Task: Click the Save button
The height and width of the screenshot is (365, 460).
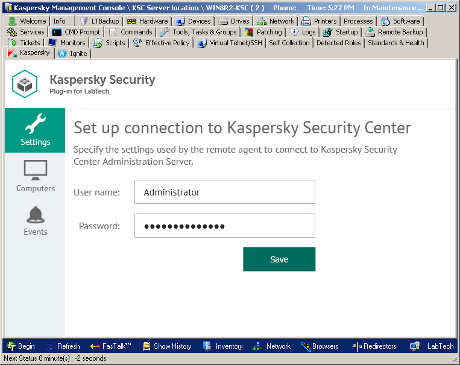Action: tap(279, 259)
